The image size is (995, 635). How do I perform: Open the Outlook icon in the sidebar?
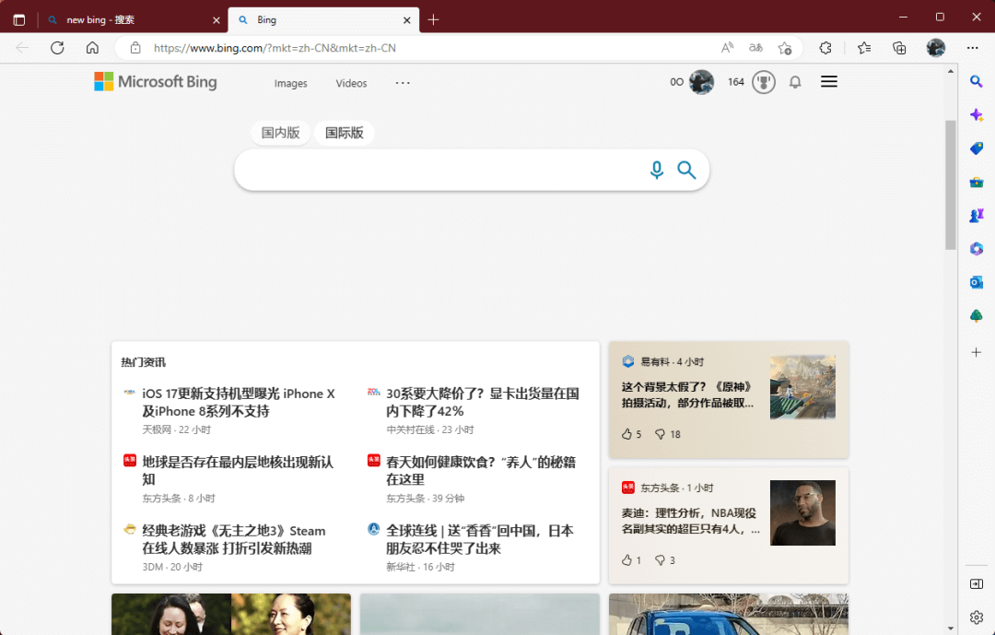tap(976, 282)
